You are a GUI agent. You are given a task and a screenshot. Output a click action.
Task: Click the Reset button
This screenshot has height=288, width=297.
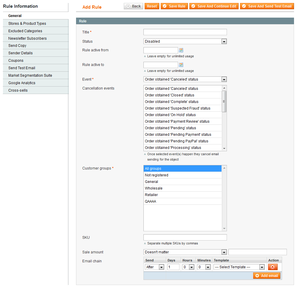coord(152,6)
